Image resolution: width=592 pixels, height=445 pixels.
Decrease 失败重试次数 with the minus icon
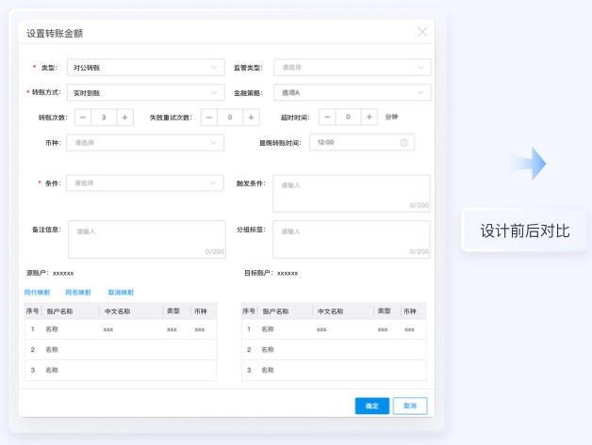click(209, 118)
